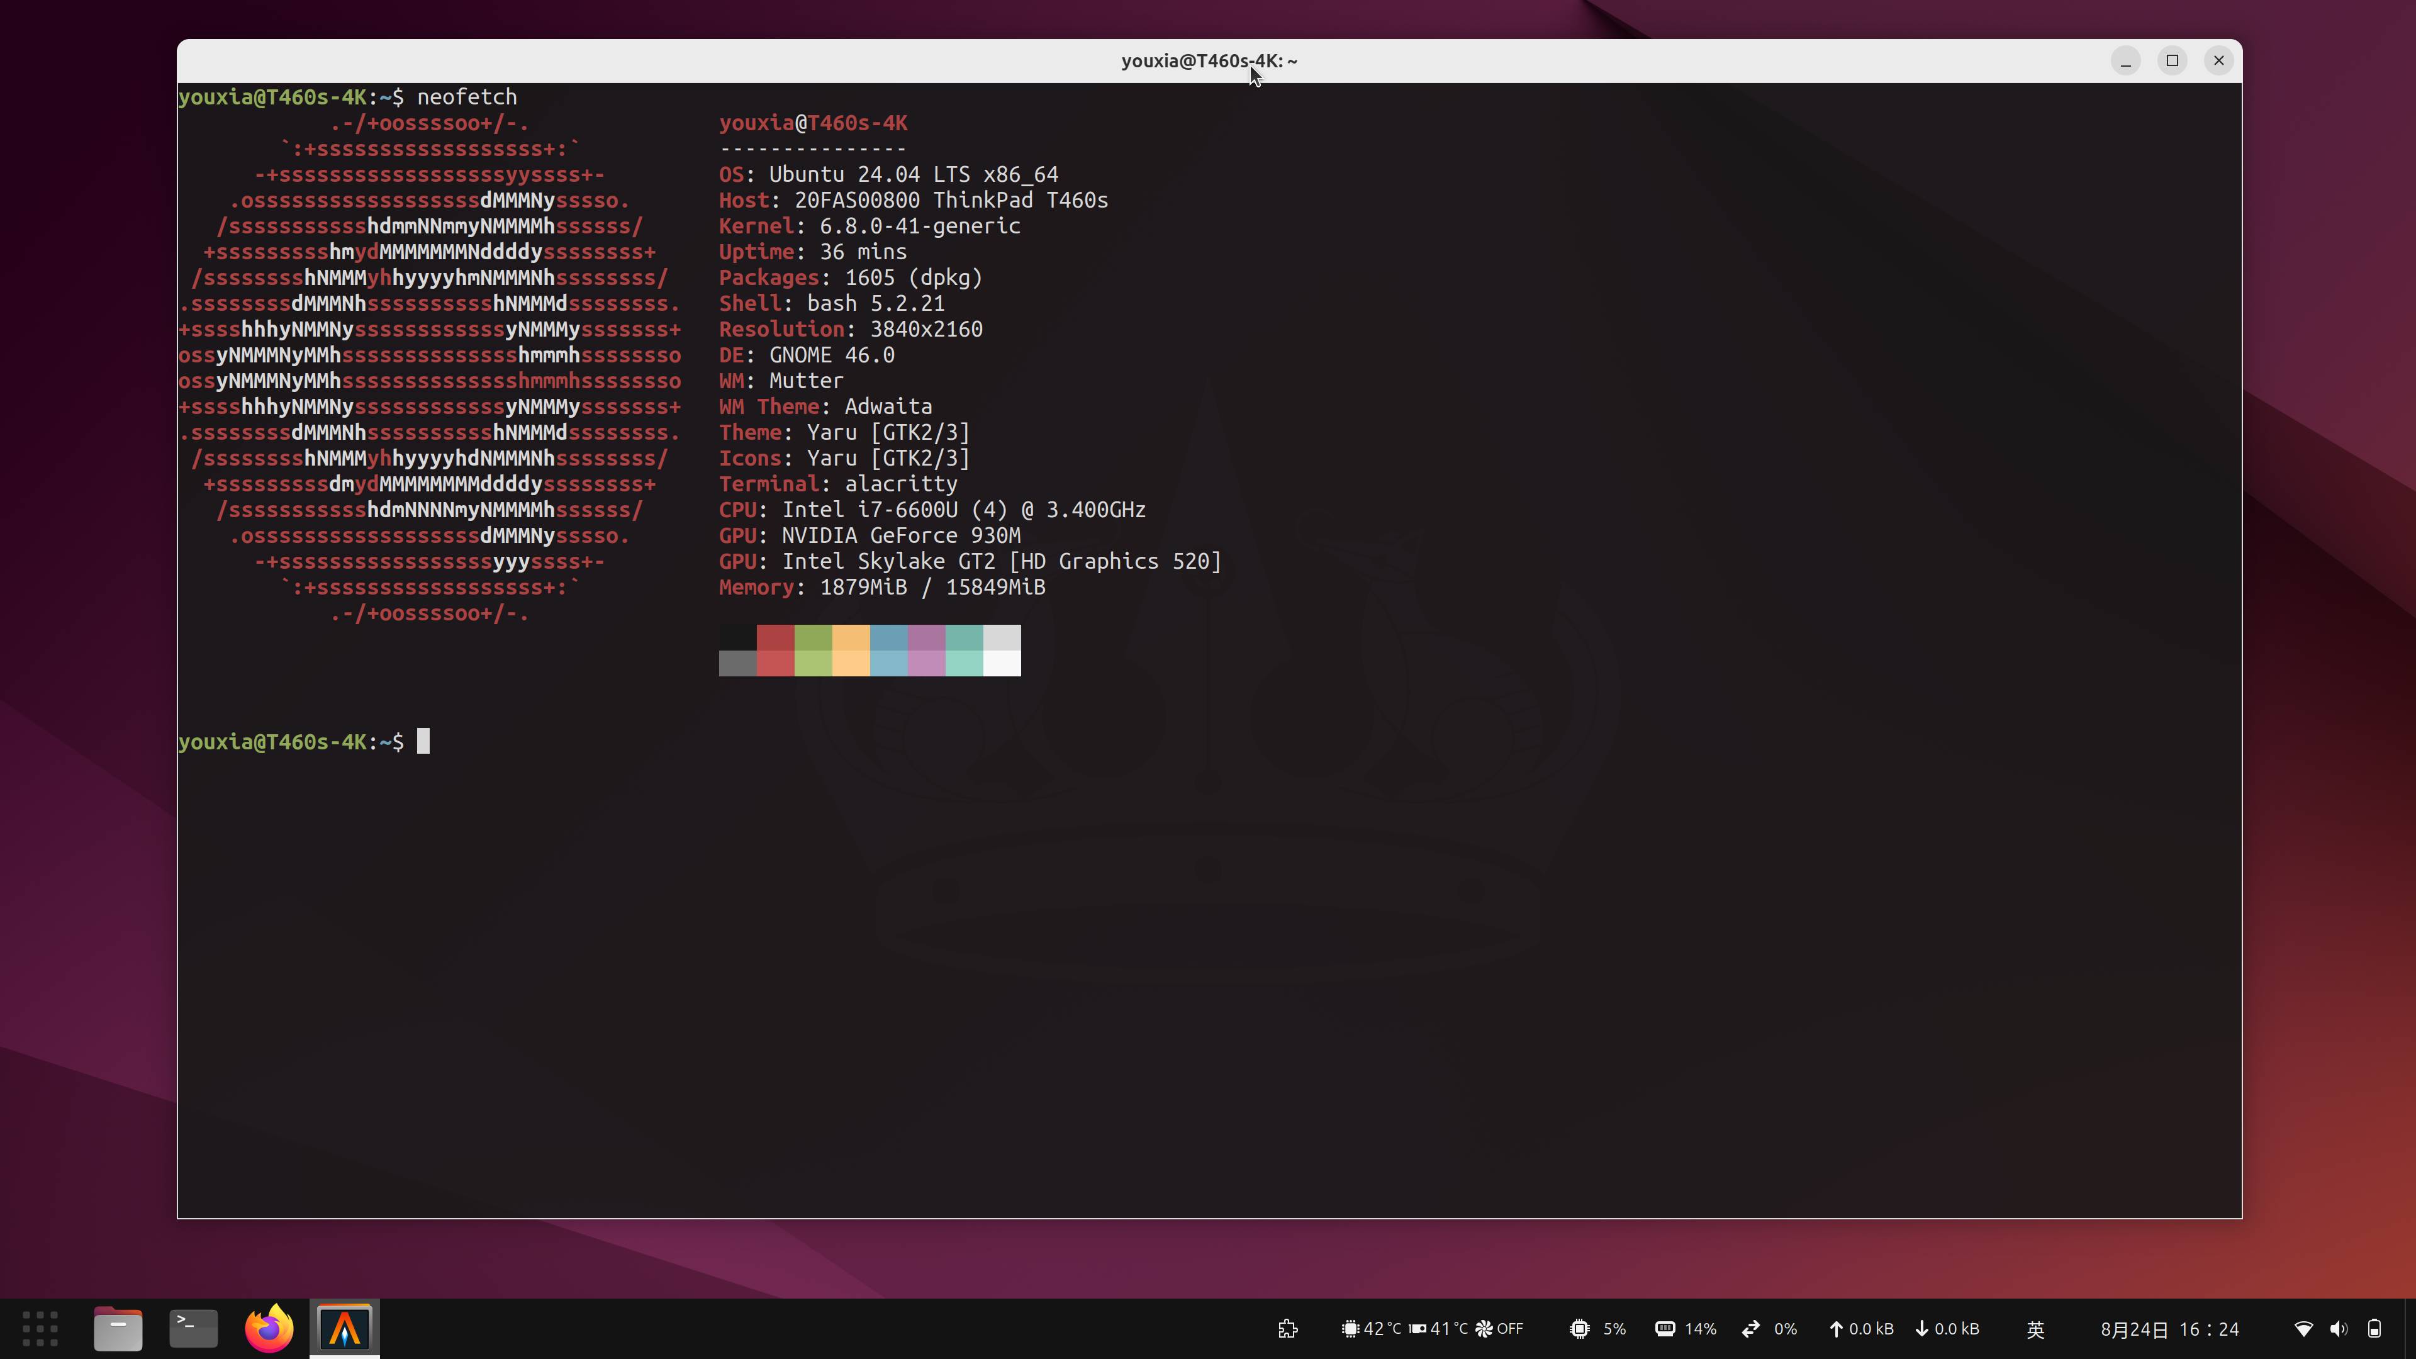Screen dimensions: 2416x1359
Task: Click the battery icon in the tray
Action: click(x=2374, y=1329)
